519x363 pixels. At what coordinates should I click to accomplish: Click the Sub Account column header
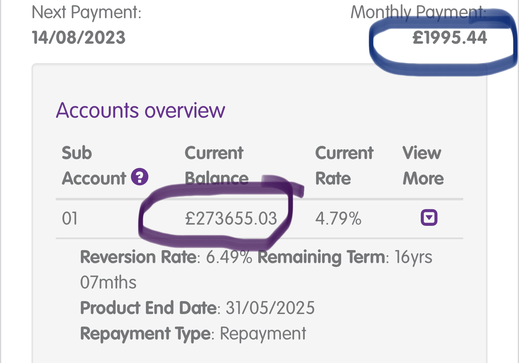tap(94, 166)
